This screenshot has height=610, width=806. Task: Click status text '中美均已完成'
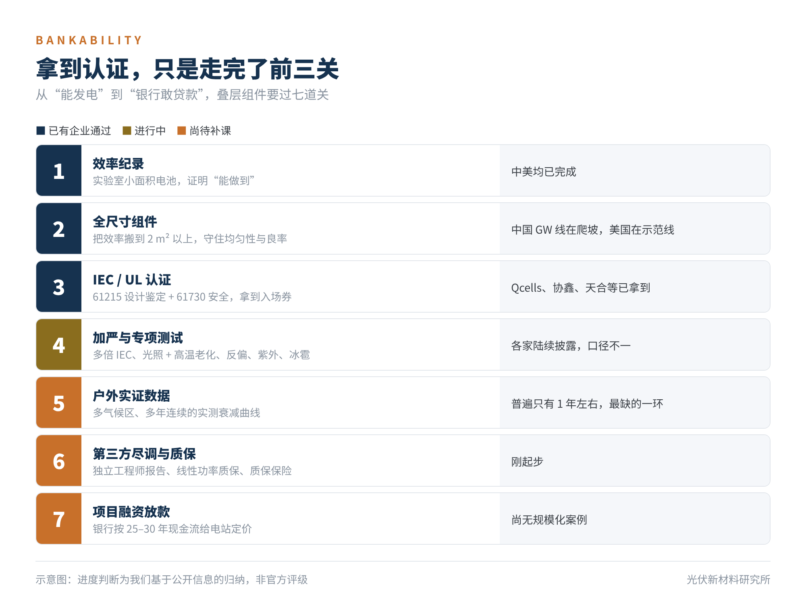pos(544,172)
